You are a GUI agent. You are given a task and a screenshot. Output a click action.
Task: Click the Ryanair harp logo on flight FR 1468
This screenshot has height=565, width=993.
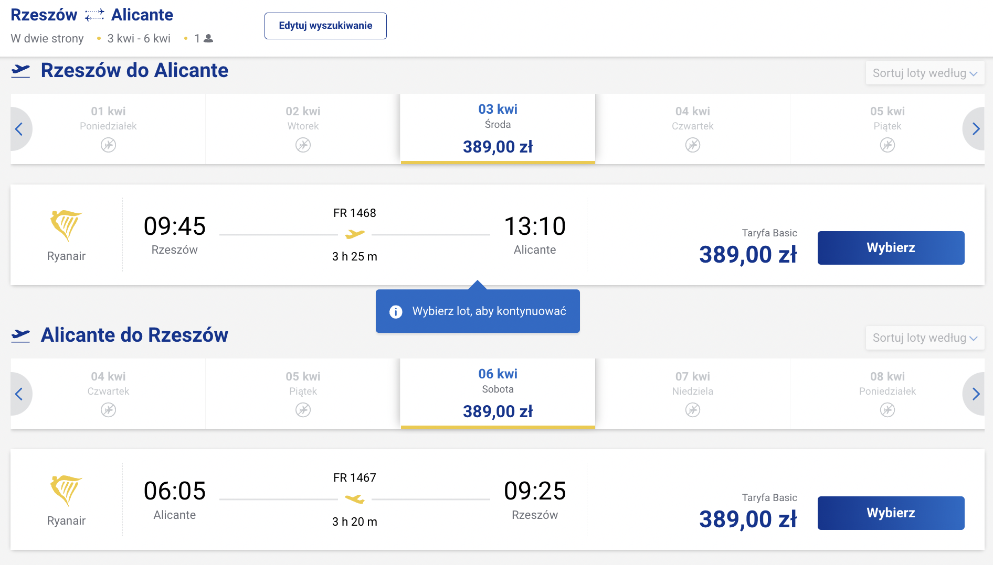click(66, 225)
